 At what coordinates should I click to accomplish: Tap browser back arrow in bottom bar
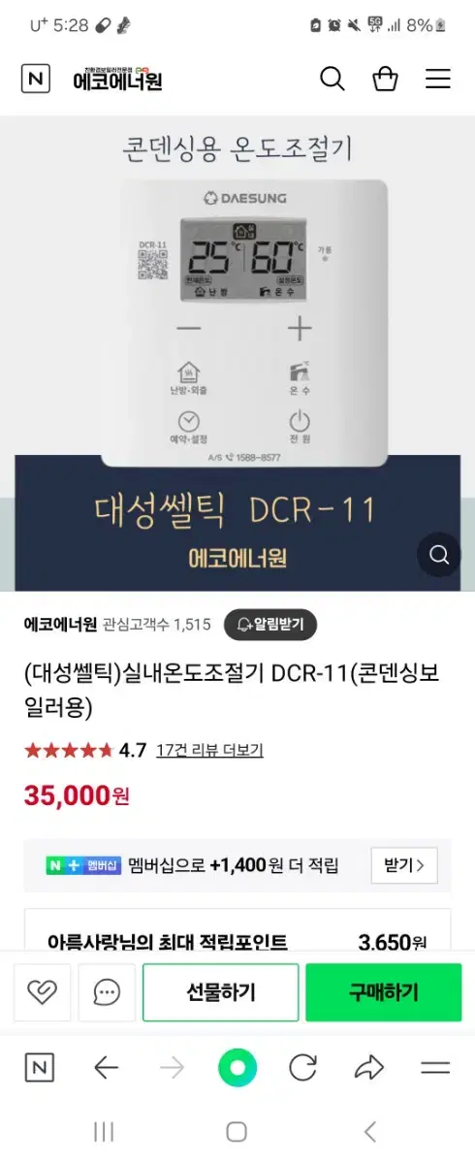coord(106,1068)
